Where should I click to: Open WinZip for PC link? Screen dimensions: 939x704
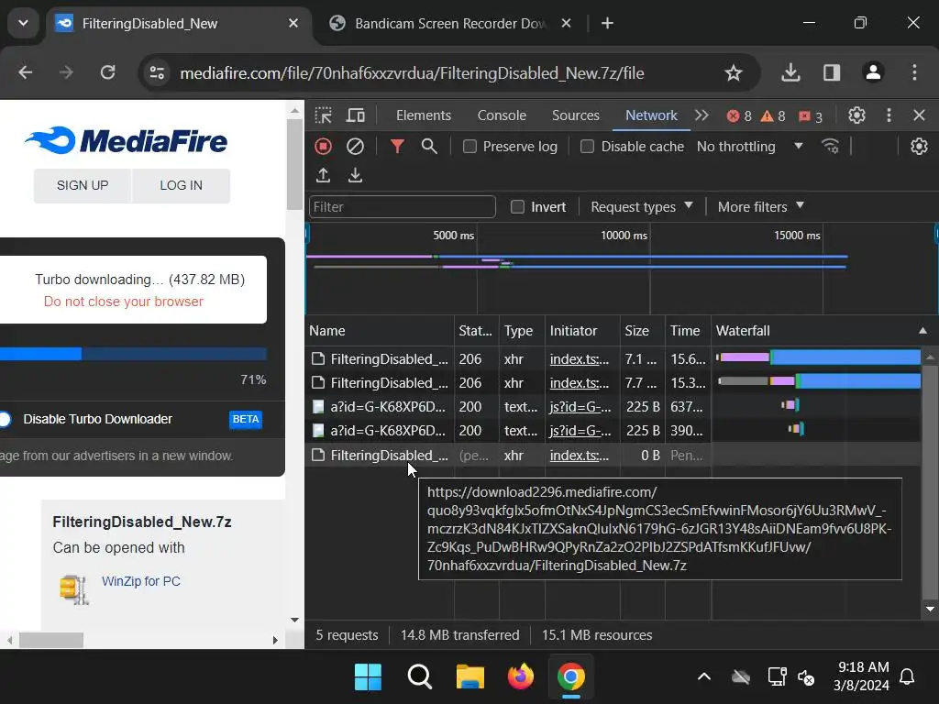[x=140, y=581]
